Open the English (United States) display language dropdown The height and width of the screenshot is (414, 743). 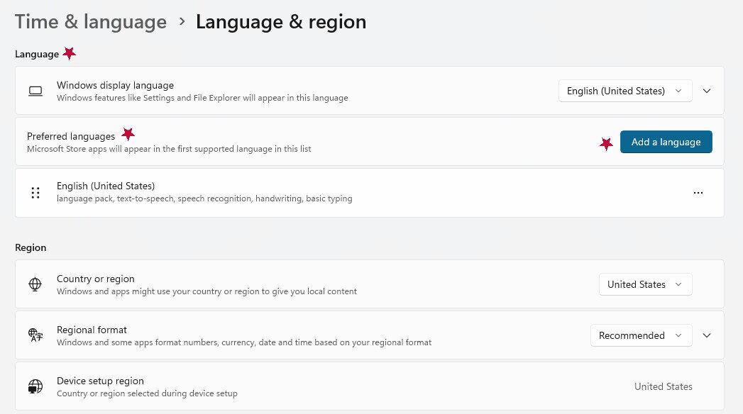coord(624,91)
